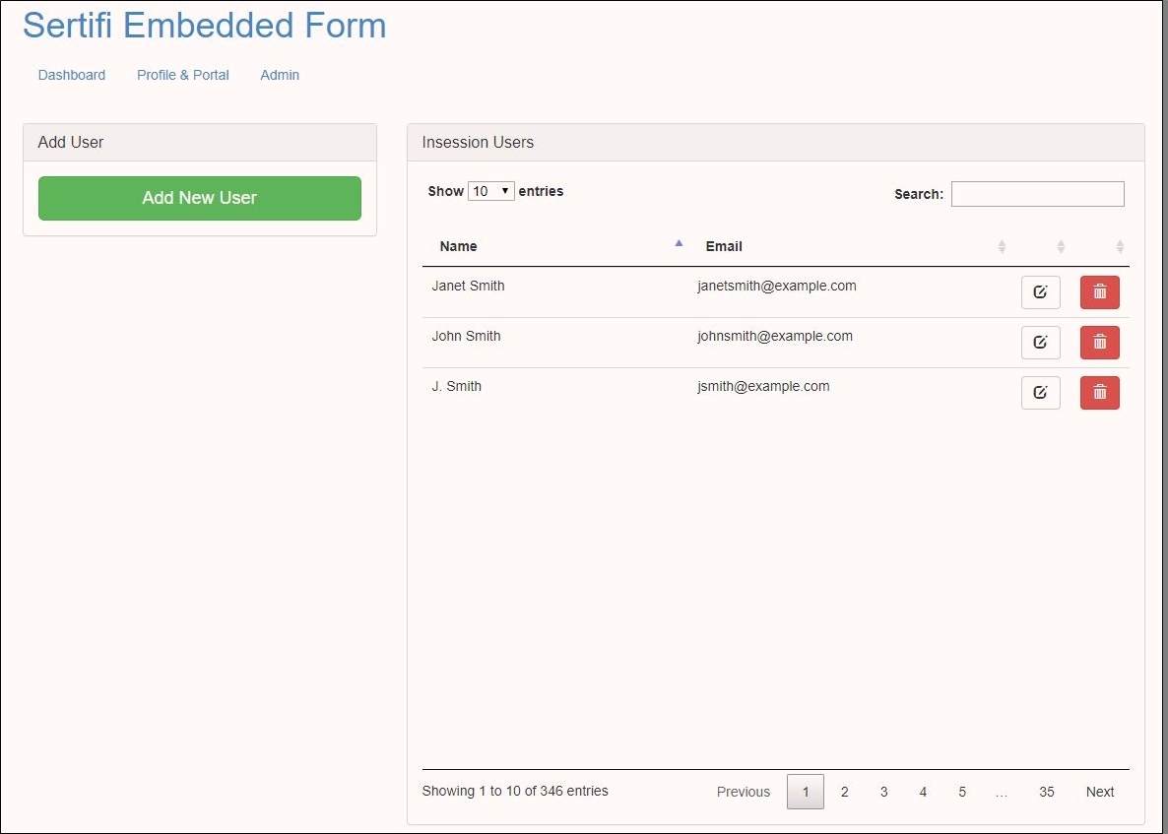This screenshot has height=834, width=1168.
Task: Open the Show entries count dropdown
Action: pos(490,191)
